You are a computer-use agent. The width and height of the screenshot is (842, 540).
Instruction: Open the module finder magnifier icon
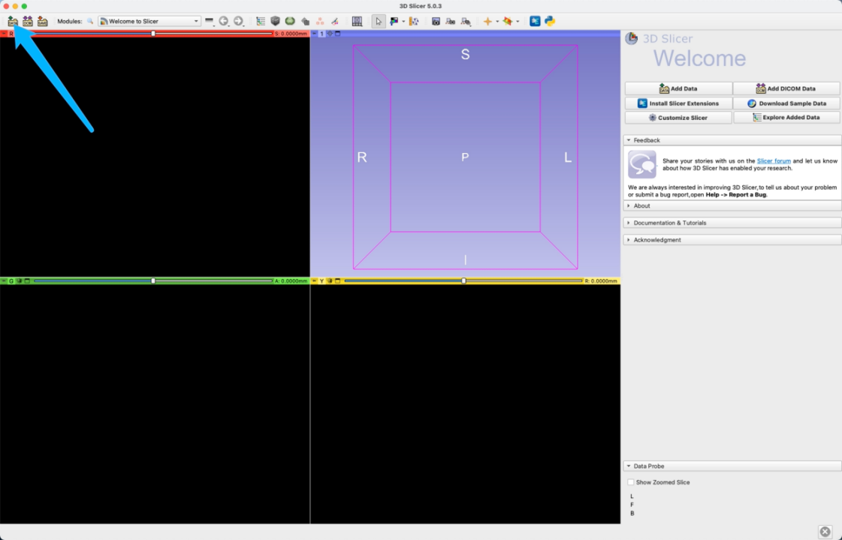point(90,22)
